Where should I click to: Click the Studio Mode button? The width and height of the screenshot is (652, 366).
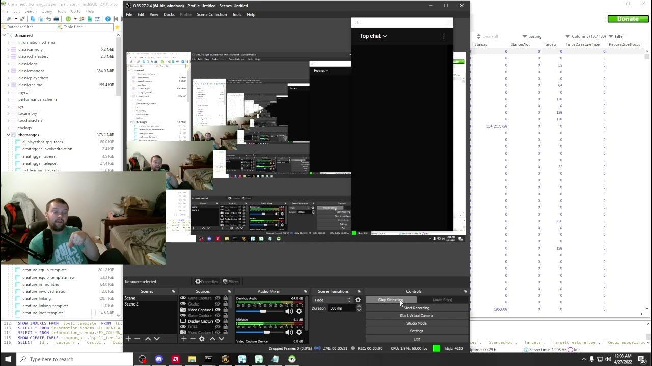pyautogui.click(x=417, y=323)
